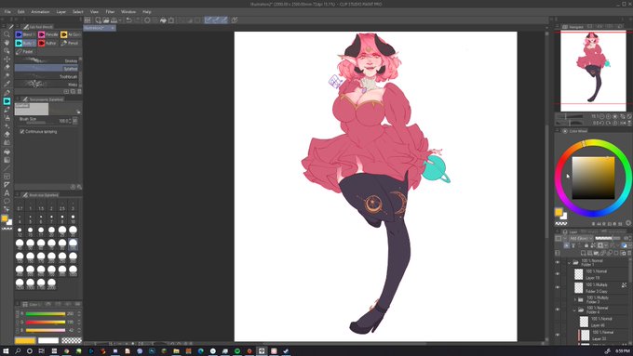The width and height of the screenshot is (633, 356).
Task: Click the Save icon in command bar
Action: (x=114, y=20)
